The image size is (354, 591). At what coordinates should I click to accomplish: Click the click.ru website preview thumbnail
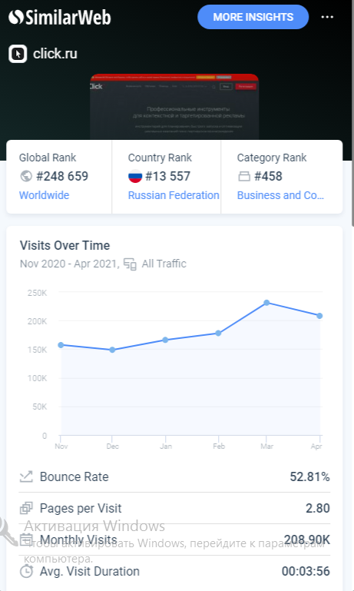[174, 107]
